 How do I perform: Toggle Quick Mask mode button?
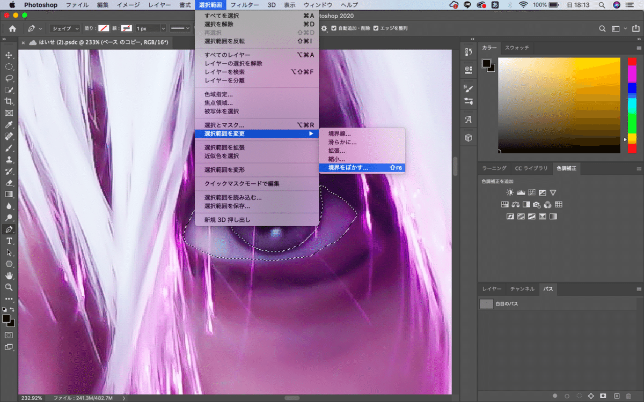point(9,335)
